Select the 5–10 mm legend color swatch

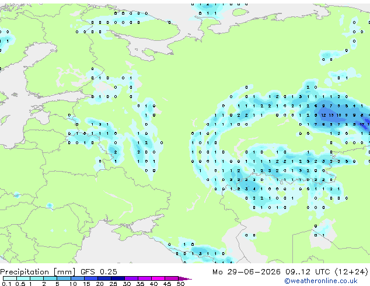click(64, 278)
